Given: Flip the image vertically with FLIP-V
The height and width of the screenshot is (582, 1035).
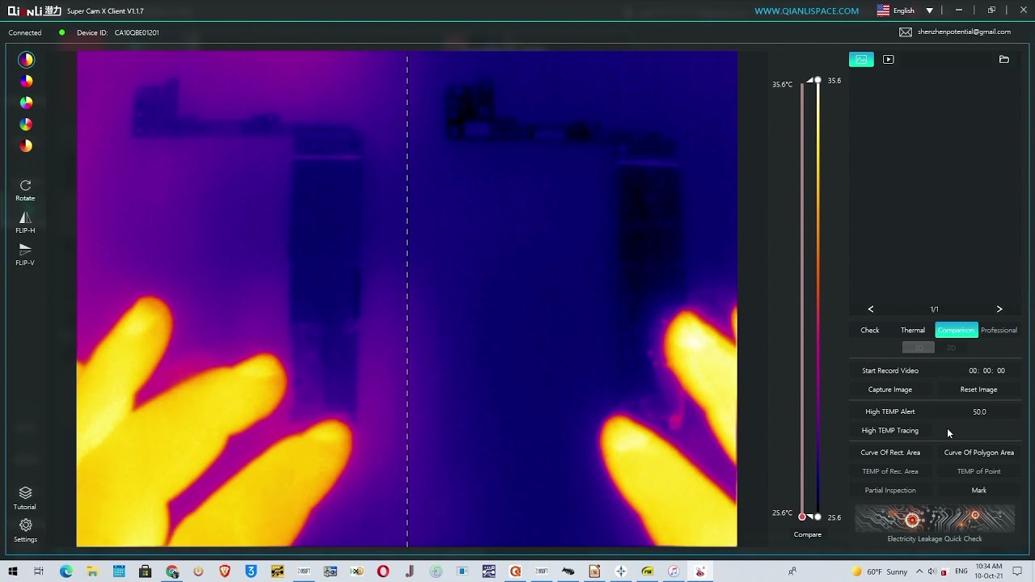Looking at the screenshot, I should tap(25, 255).
